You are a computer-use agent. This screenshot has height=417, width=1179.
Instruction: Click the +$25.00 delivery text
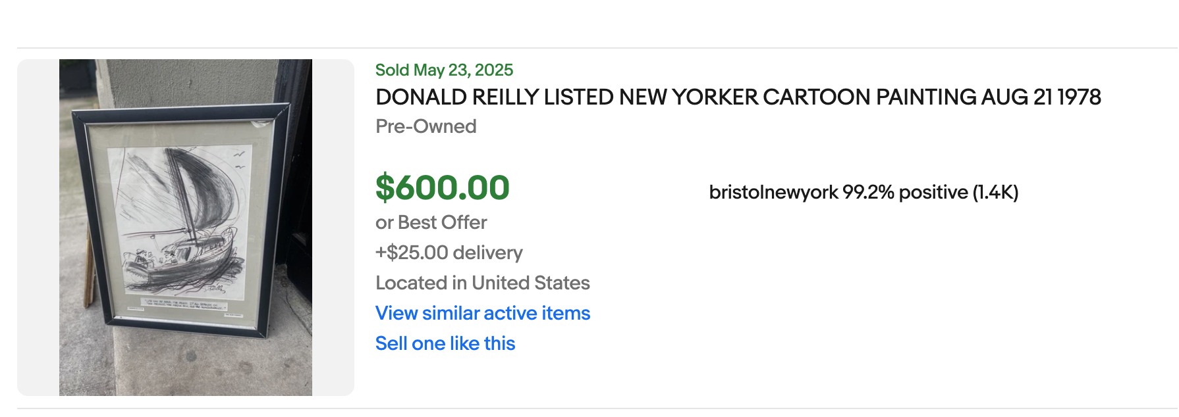click(449, 253)
